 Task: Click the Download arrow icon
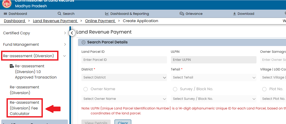pos(234,14)
